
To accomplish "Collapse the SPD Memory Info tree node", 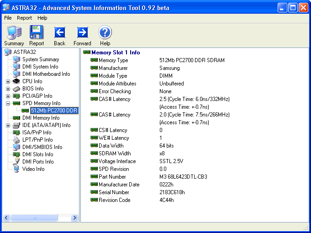I will (x=8, y=103).
